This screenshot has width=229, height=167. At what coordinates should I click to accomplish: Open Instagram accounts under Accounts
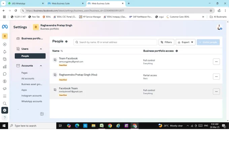(x=32, y=95)
